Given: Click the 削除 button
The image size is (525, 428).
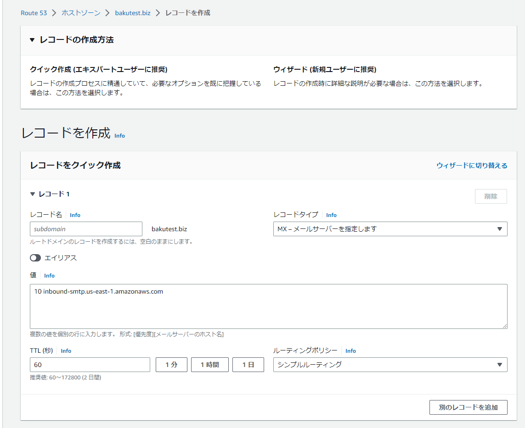Looking at the screenshot, I should pos(491,196).
